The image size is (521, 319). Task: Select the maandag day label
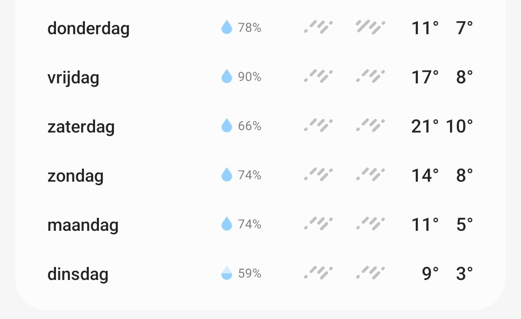pyautogui.click(x=83, y=225)
